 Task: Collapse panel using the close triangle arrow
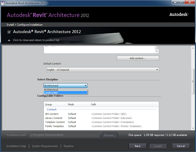click(x=9, y=40)
